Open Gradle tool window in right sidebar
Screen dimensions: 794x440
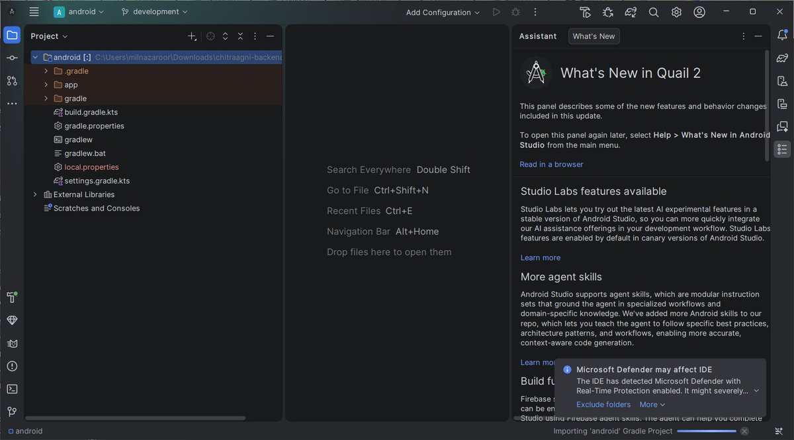pos(782,58)
